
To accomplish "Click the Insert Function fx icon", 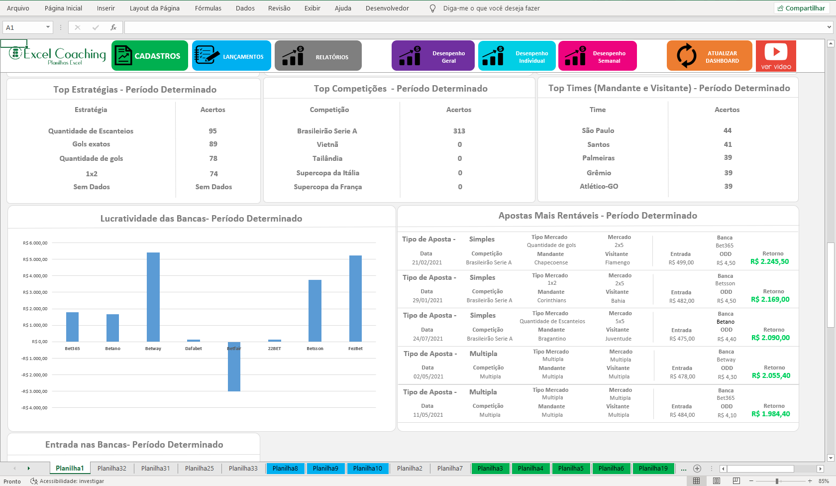I will pyautogui.click(x=113, y=27).
